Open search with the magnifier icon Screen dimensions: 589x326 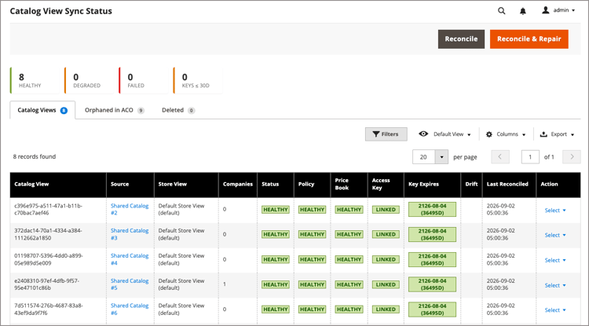pyautogui.click(x=502, y=11)
